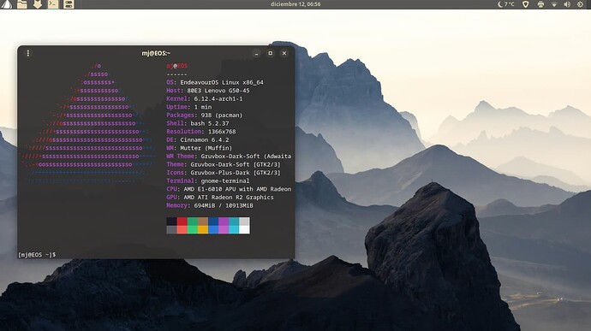Click the 'Terminal: gnome-terminal' line
Image resolution: width=591 pixels, height=331 pixels.
point(207,181)
